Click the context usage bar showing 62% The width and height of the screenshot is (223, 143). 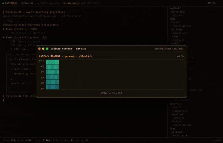(74, 3)
